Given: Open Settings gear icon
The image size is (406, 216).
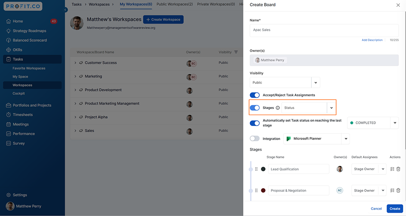Looking at the screenshot, I should point(9,195).
